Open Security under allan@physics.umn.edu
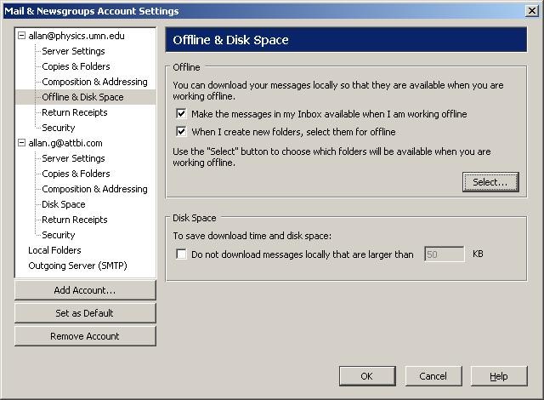Viewport: 544px width, 400px height. (59, 128)
